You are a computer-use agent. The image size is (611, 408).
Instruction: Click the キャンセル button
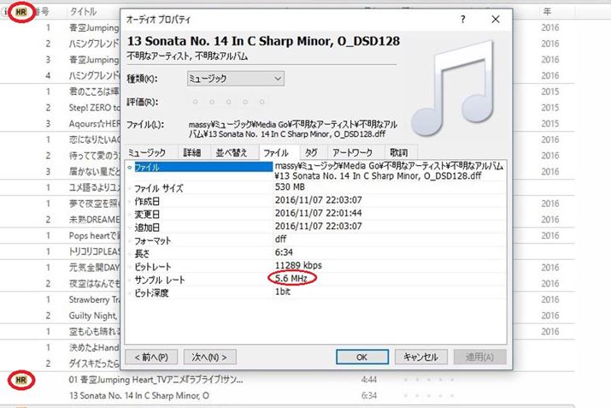coord(420,357)
